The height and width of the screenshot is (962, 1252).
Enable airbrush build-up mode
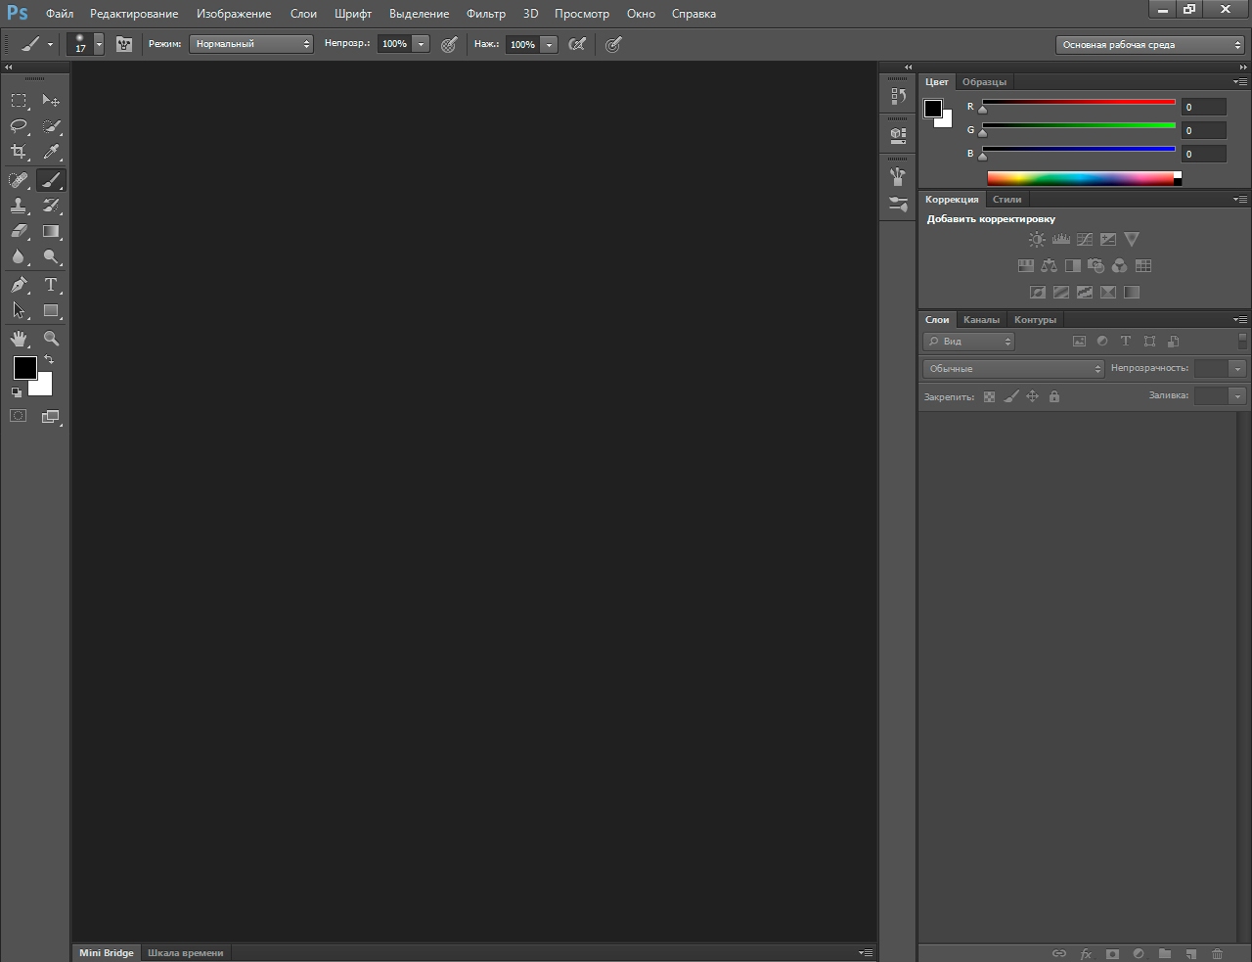(x=577, y=44)
